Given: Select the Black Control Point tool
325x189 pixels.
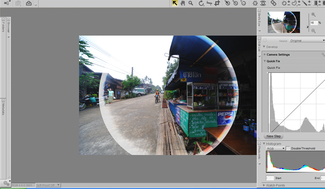Looking at the screenshot, I should pos(227,3).
